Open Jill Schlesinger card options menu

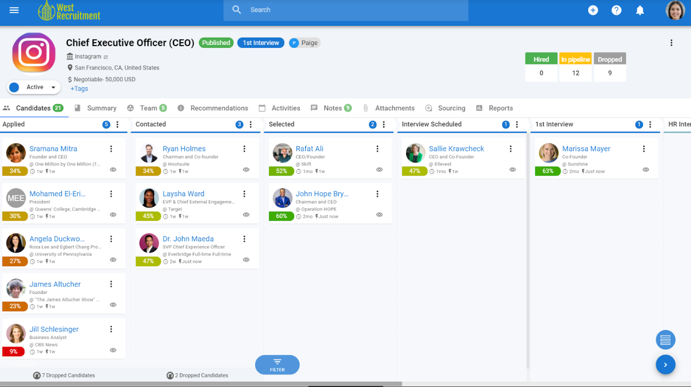coord(111,329)
